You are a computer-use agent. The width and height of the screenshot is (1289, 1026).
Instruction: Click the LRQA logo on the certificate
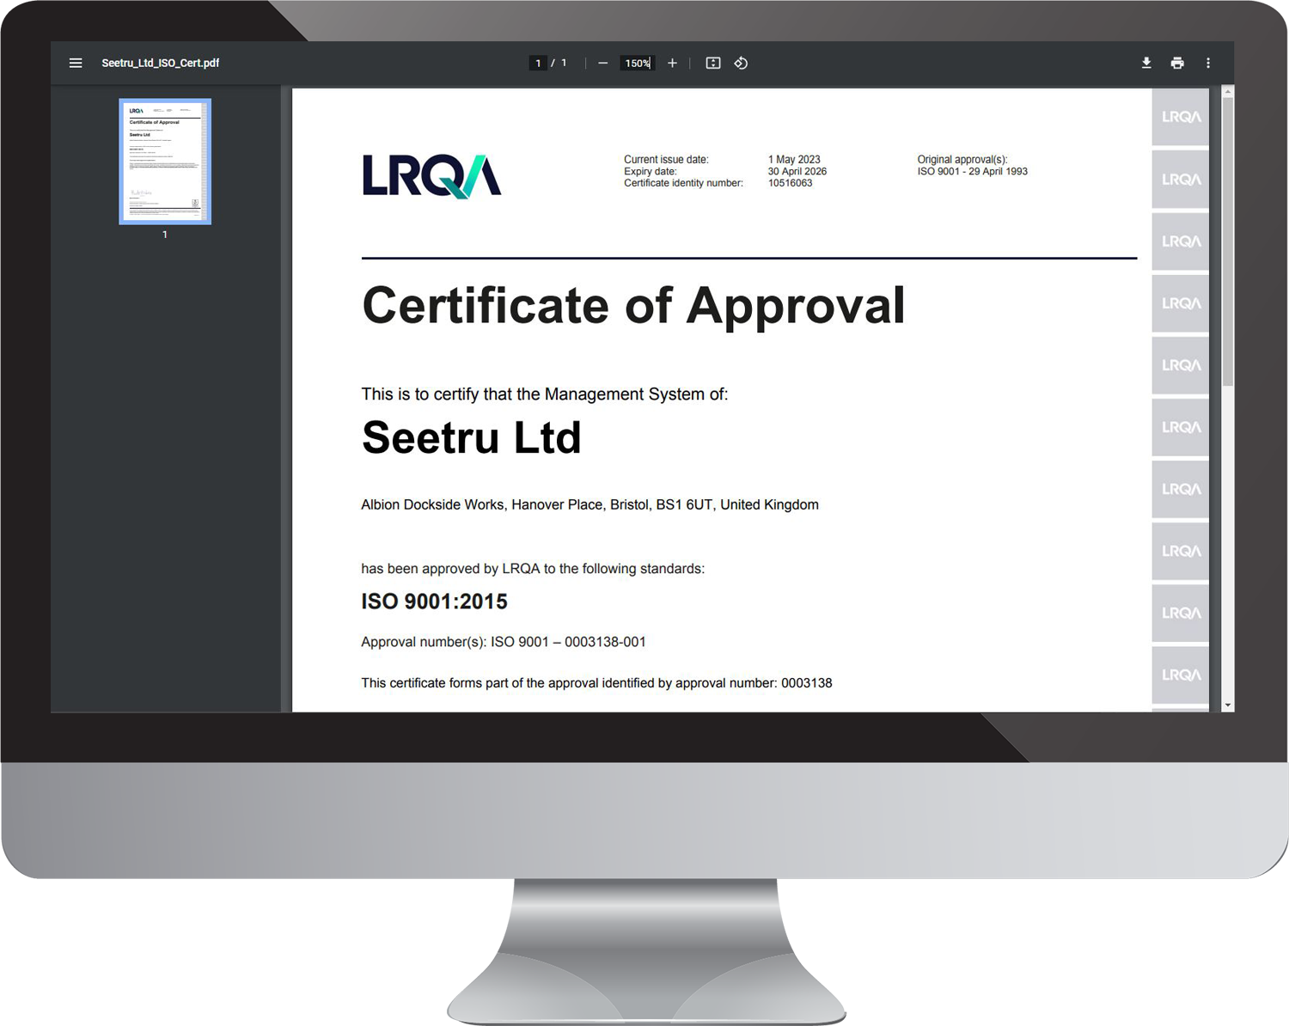point(431,176)
